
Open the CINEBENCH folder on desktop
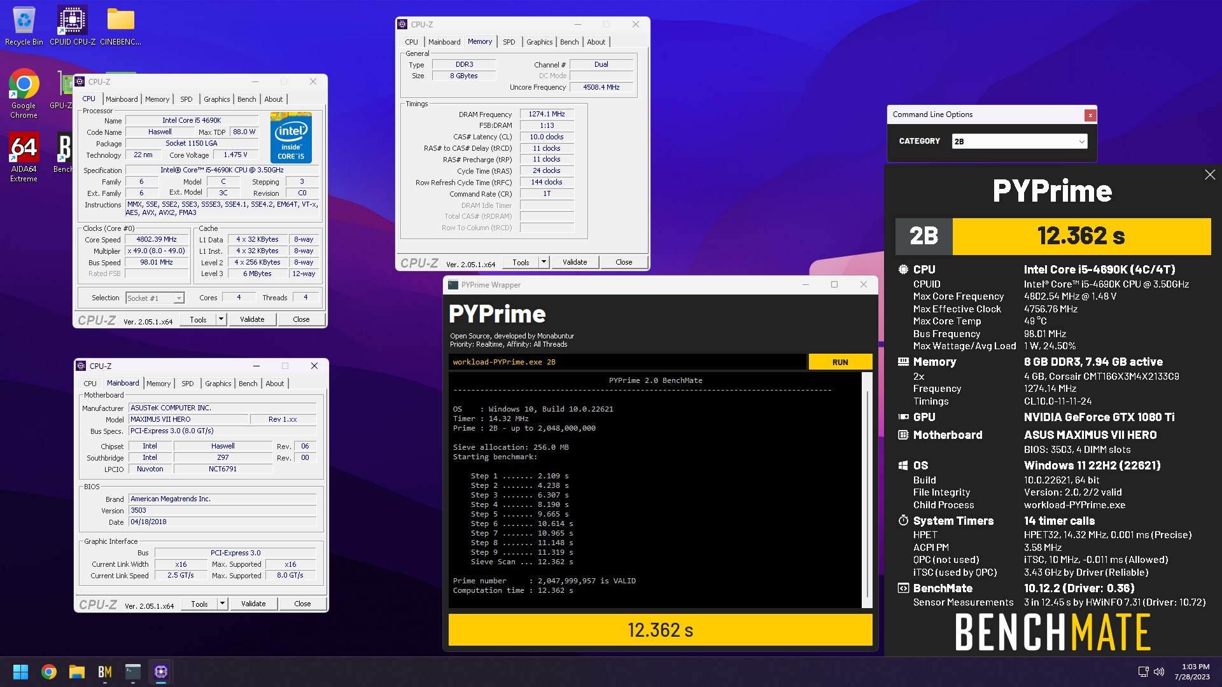point(120,26)
